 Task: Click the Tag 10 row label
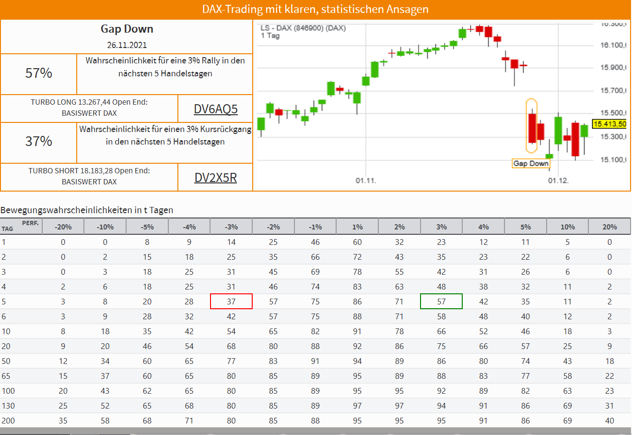6,331
